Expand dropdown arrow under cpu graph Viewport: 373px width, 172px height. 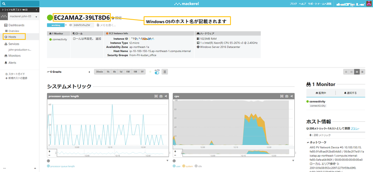pos(294,161)
